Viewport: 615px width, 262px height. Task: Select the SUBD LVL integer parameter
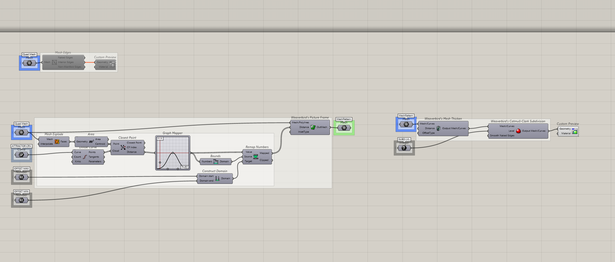[x=404, y=148]
